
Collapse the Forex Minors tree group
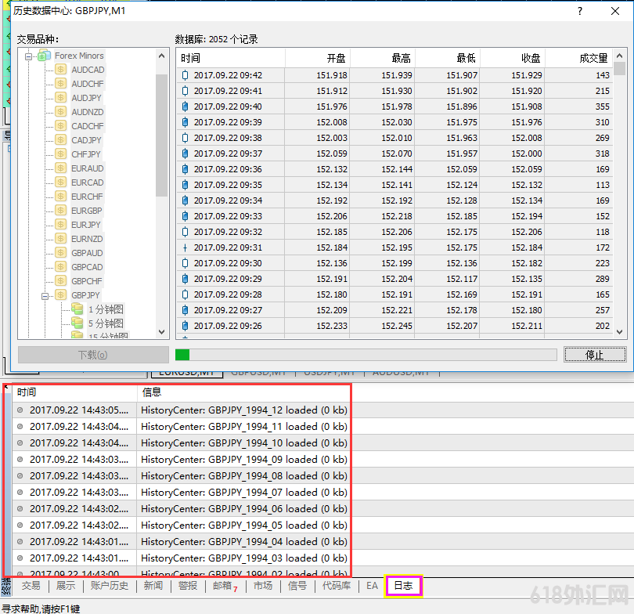coord(29,56)
